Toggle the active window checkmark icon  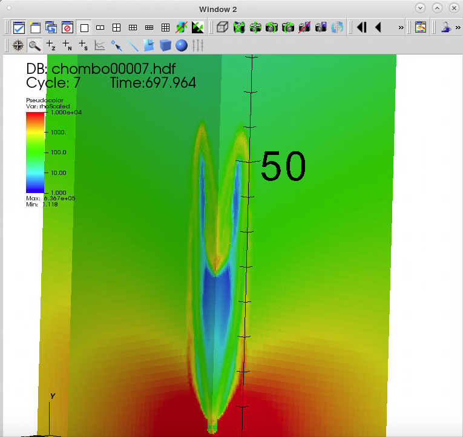click(19, 27)
